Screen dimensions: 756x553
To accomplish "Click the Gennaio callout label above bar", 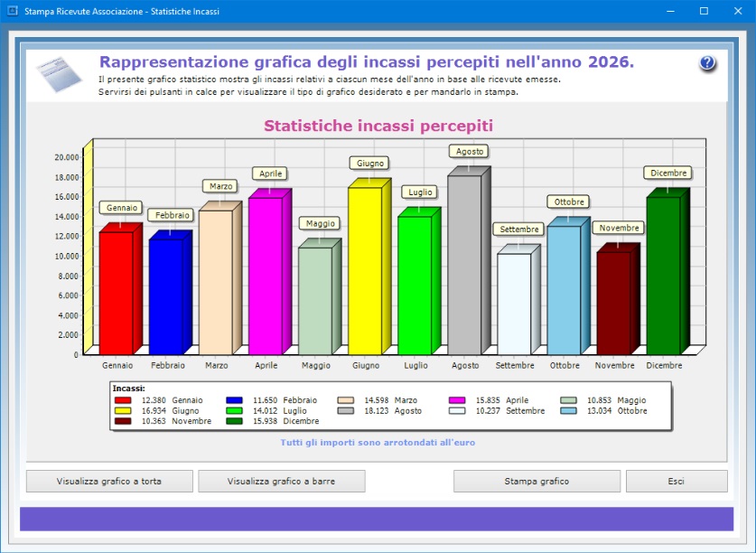I will [x=122, y=208].
